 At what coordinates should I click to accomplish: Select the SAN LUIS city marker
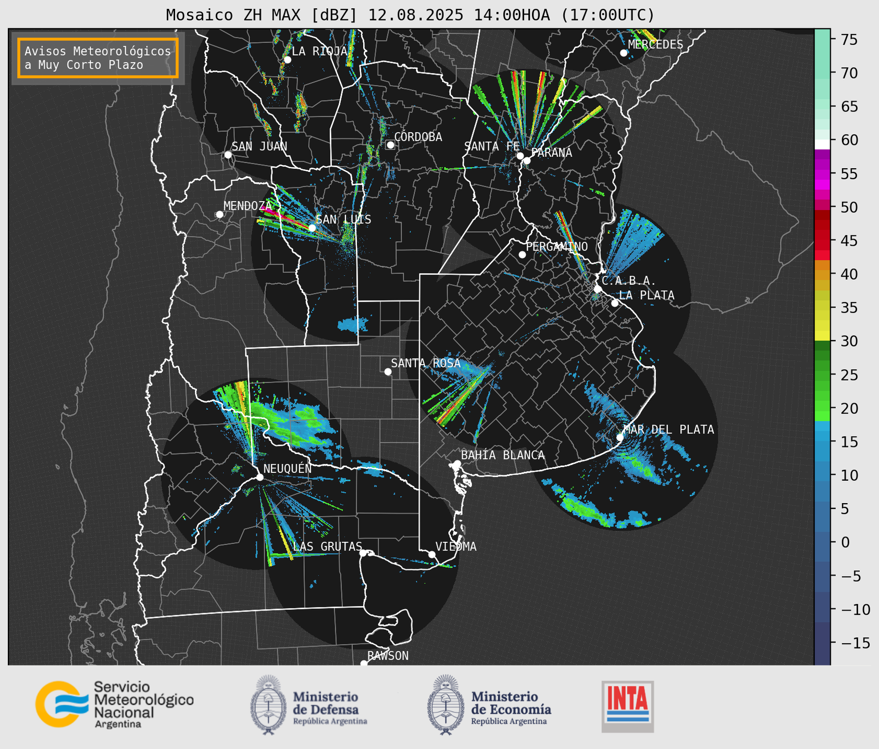312,228
